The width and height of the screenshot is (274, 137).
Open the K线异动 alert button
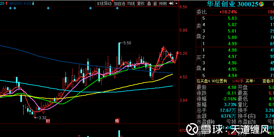tap(104, 3)
